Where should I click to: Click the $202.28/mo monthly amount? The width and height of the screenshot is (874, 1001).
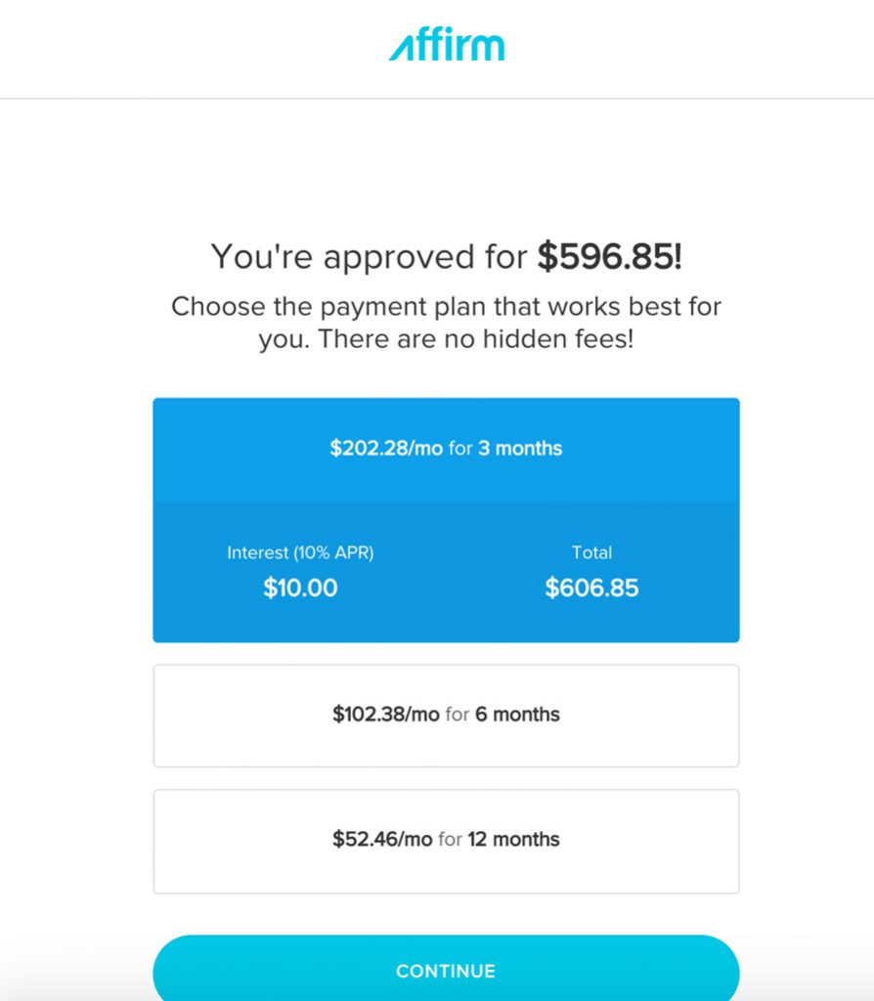click(x=386, y=449)
